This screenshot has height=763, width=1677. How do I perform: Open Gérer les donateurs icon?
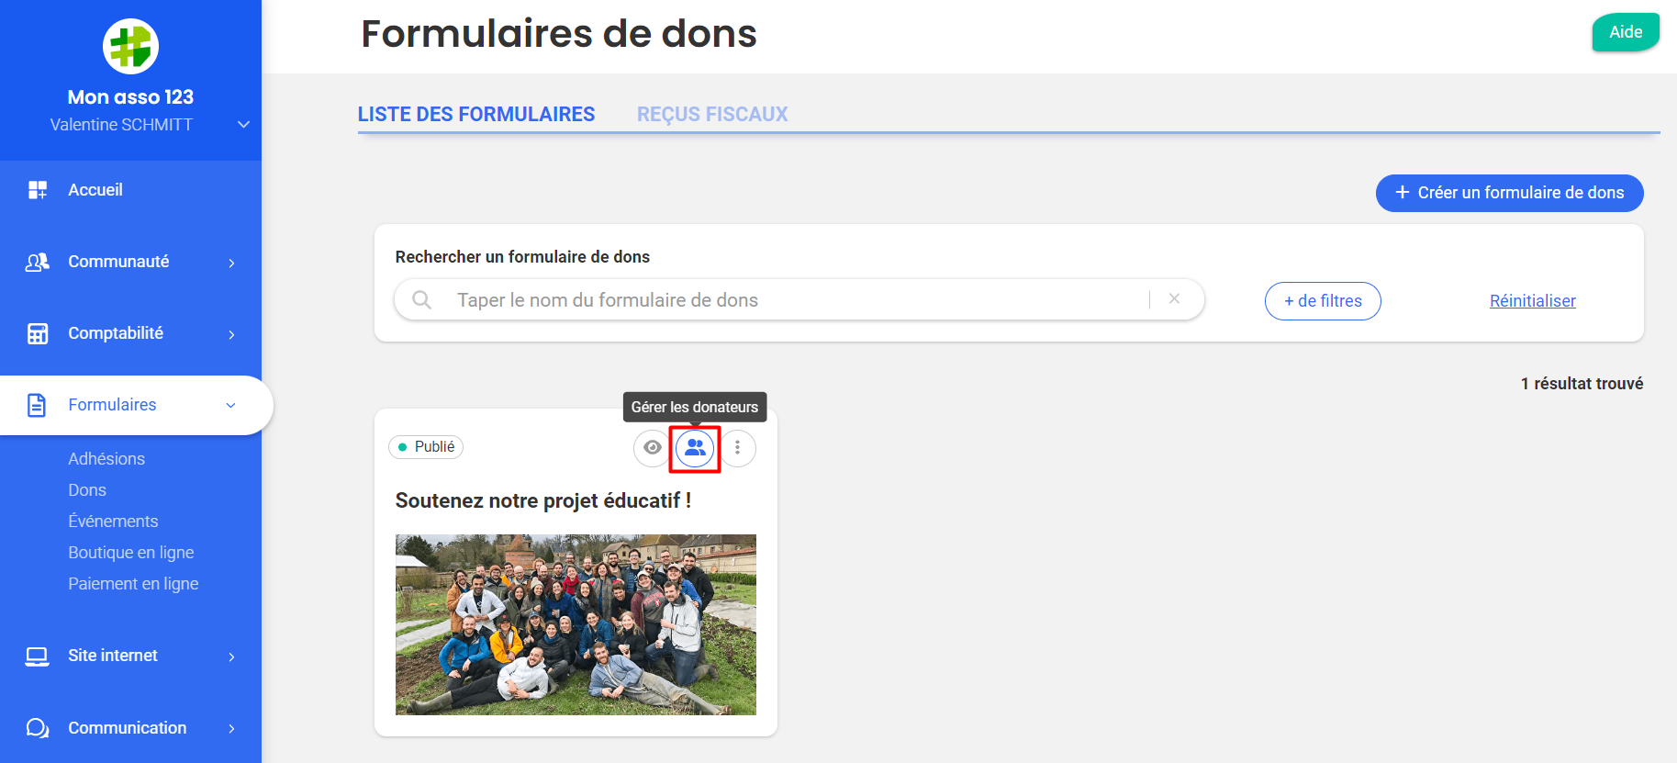click(695, 448)
